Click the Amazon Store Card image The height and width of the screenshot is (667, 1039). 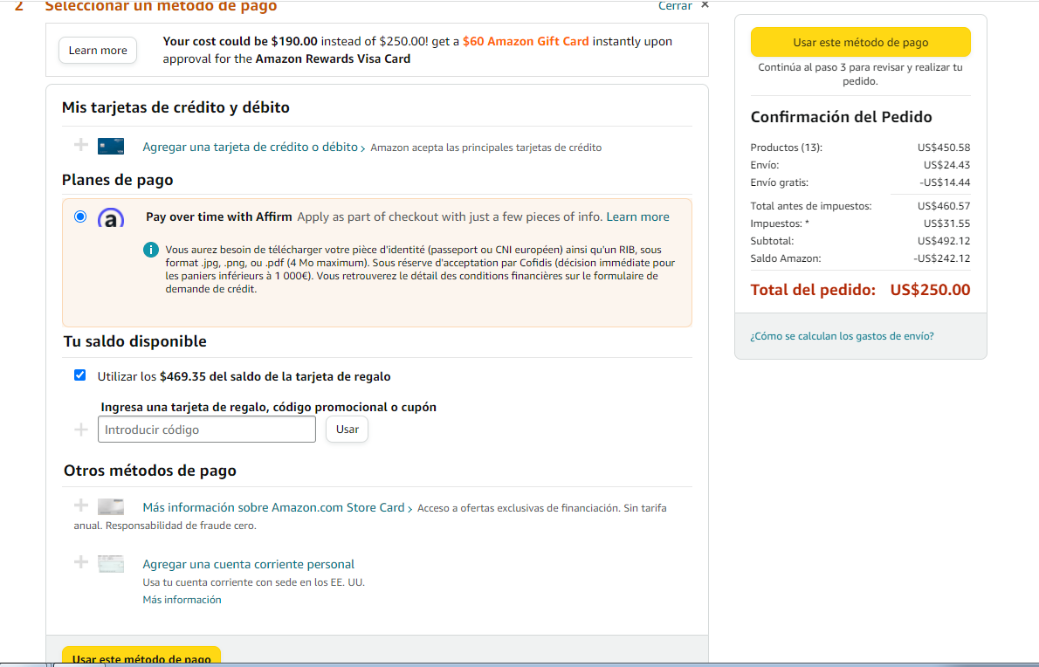[x=111, y=507]
